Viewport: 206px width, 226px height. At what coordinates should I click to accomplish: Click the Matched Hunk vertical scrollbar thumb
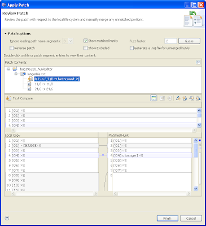coord(196,150)
